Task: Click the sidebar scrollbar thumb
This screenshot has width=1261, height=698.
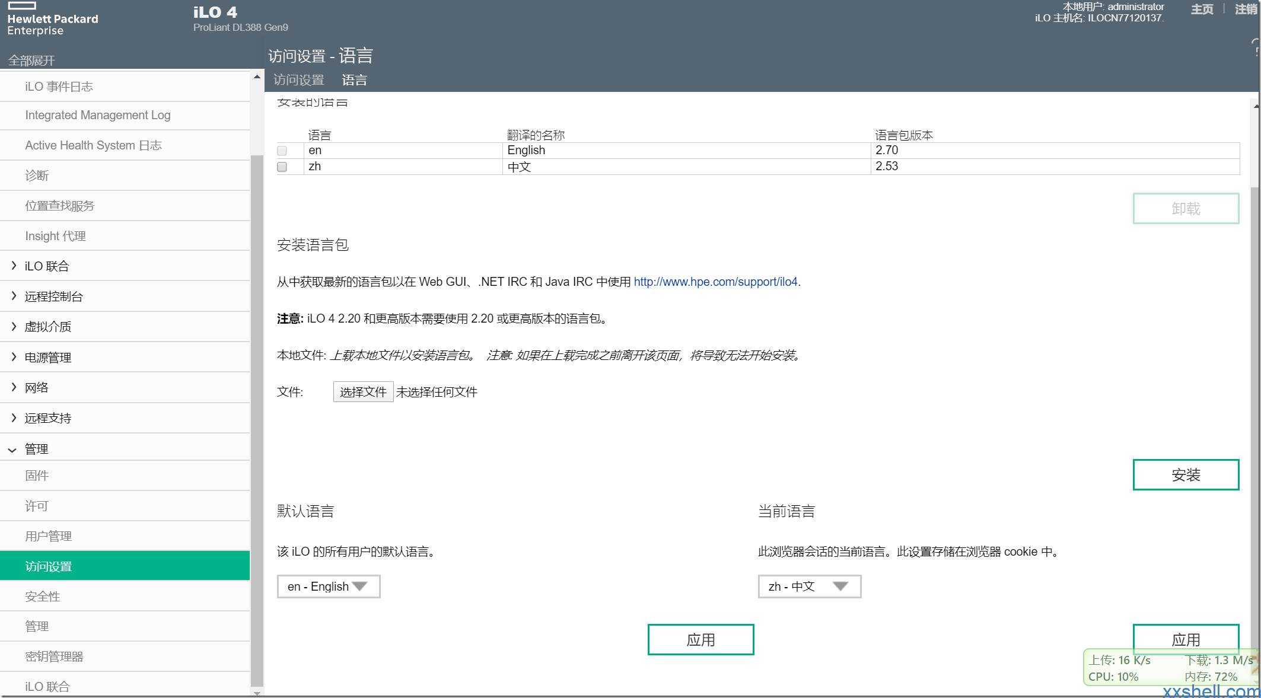Action: click(257, 420)
